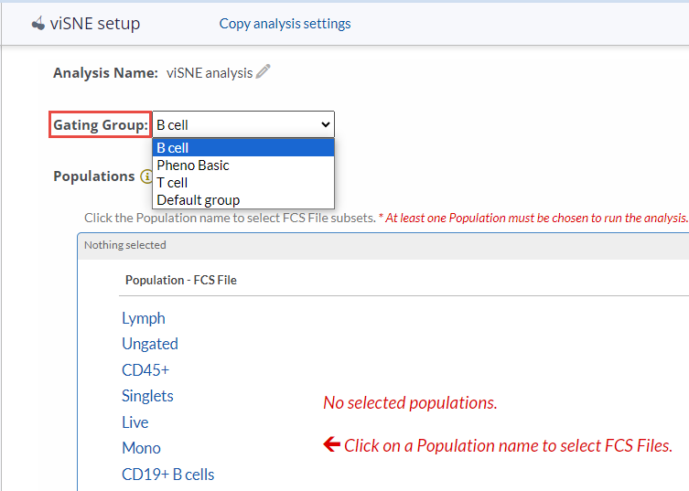Select Default group from the dropdown list
Screen dimensions: 689x491
pyautogui.click(x=198, y=199)
